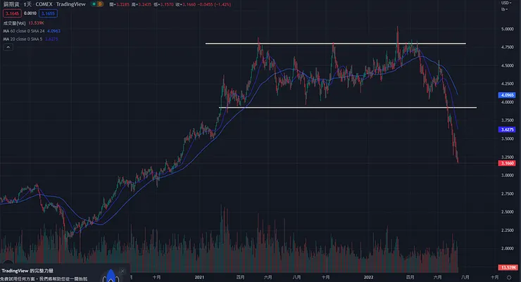The image size is (521, 282).
Task: Click the TradingView 的完整力量 promo heading
Action: (27, 271)
